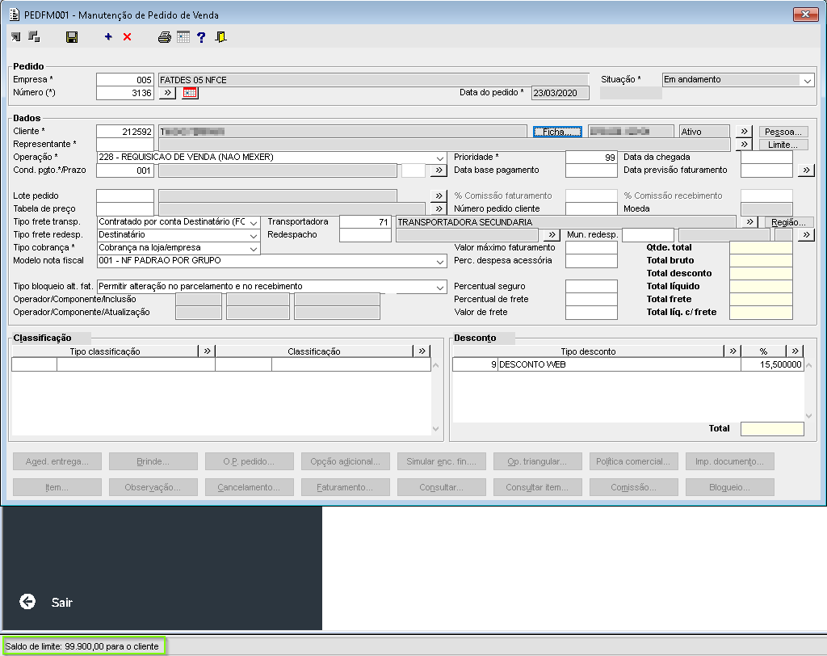Click lookup arrow for Redespacho field
This screenshot has width=827, height=656.
pos(552,235)
